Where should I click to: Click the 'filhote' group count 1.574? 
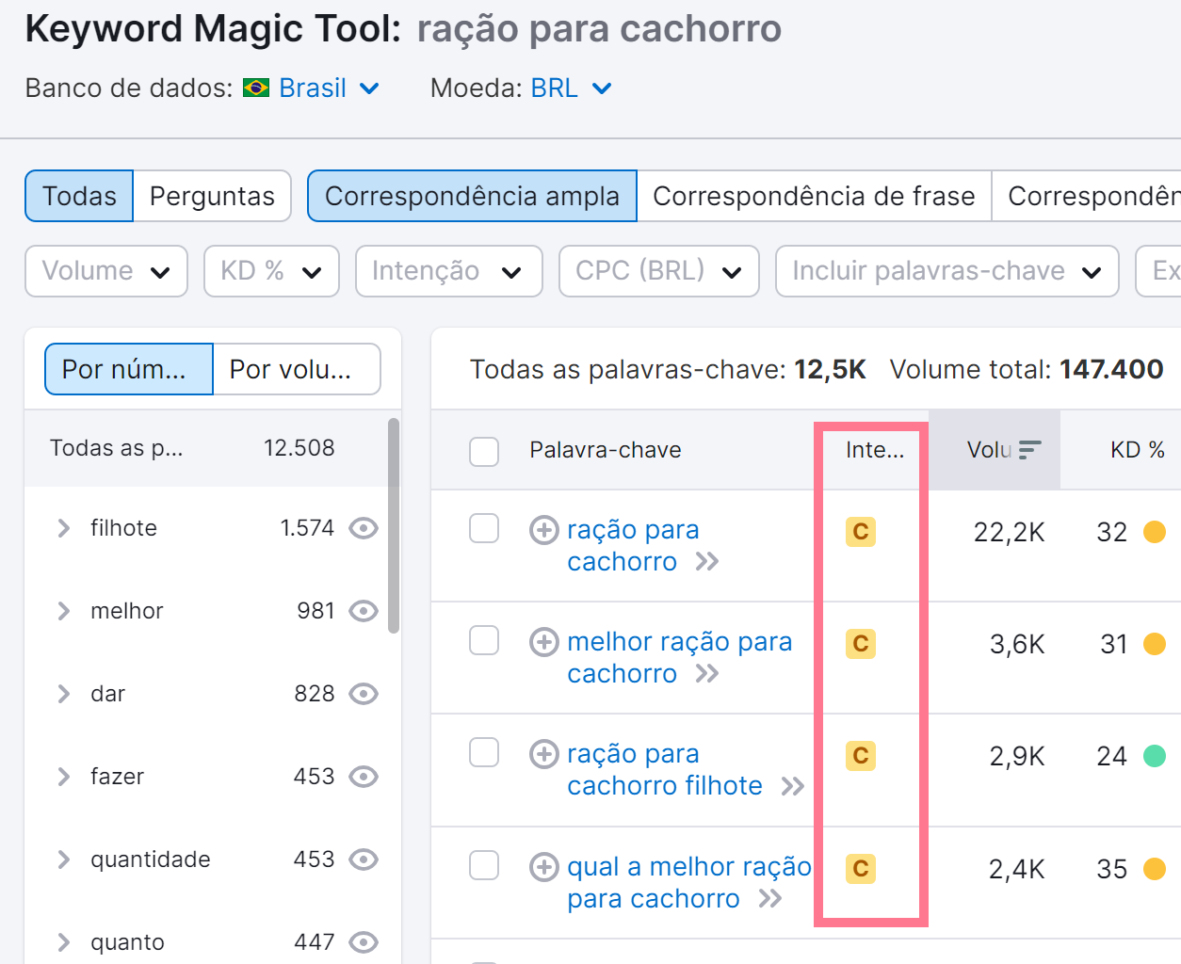tap(307, 528)
